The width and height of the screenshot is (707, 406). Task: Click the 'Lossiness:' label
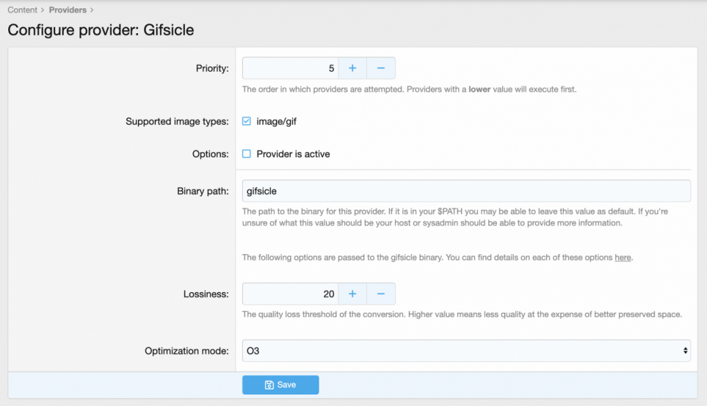206,294
